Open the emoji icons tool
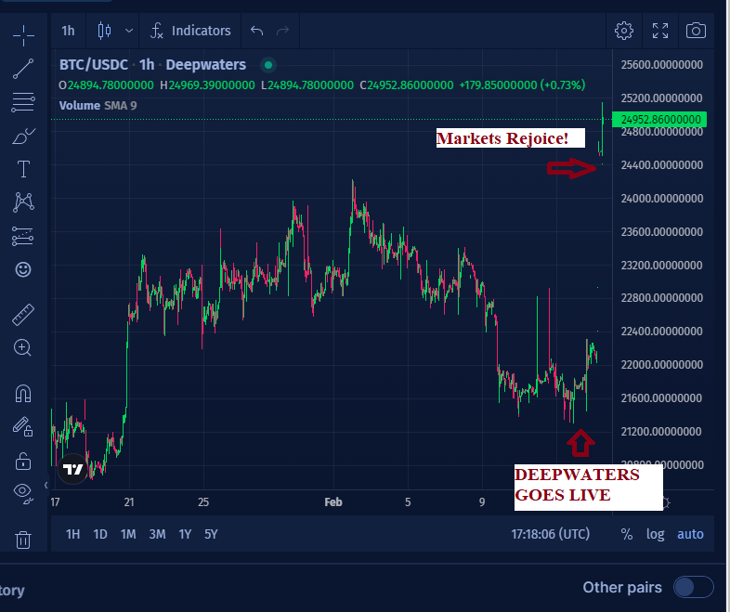This screenshot has width=730, height=612. [x=23, y=269]
